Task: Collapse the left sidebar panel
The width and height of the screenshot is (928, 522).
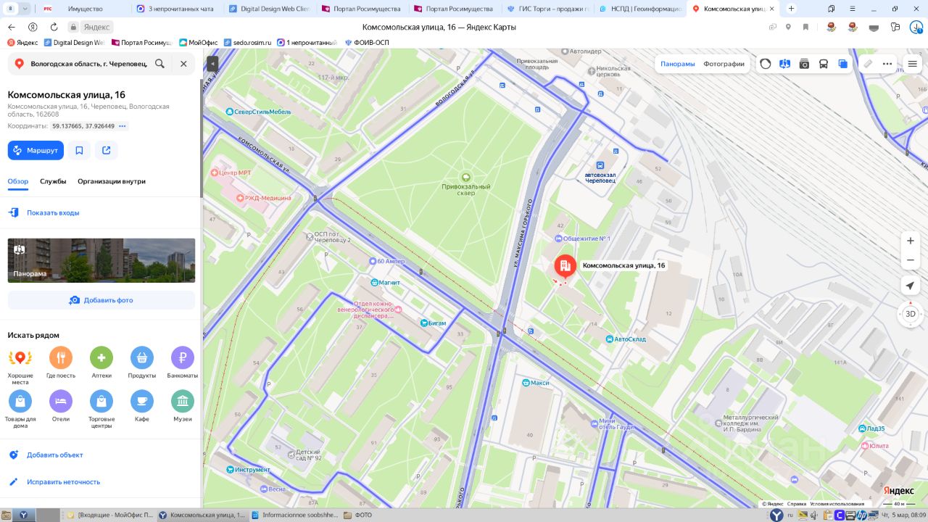Action: [212, 64]
